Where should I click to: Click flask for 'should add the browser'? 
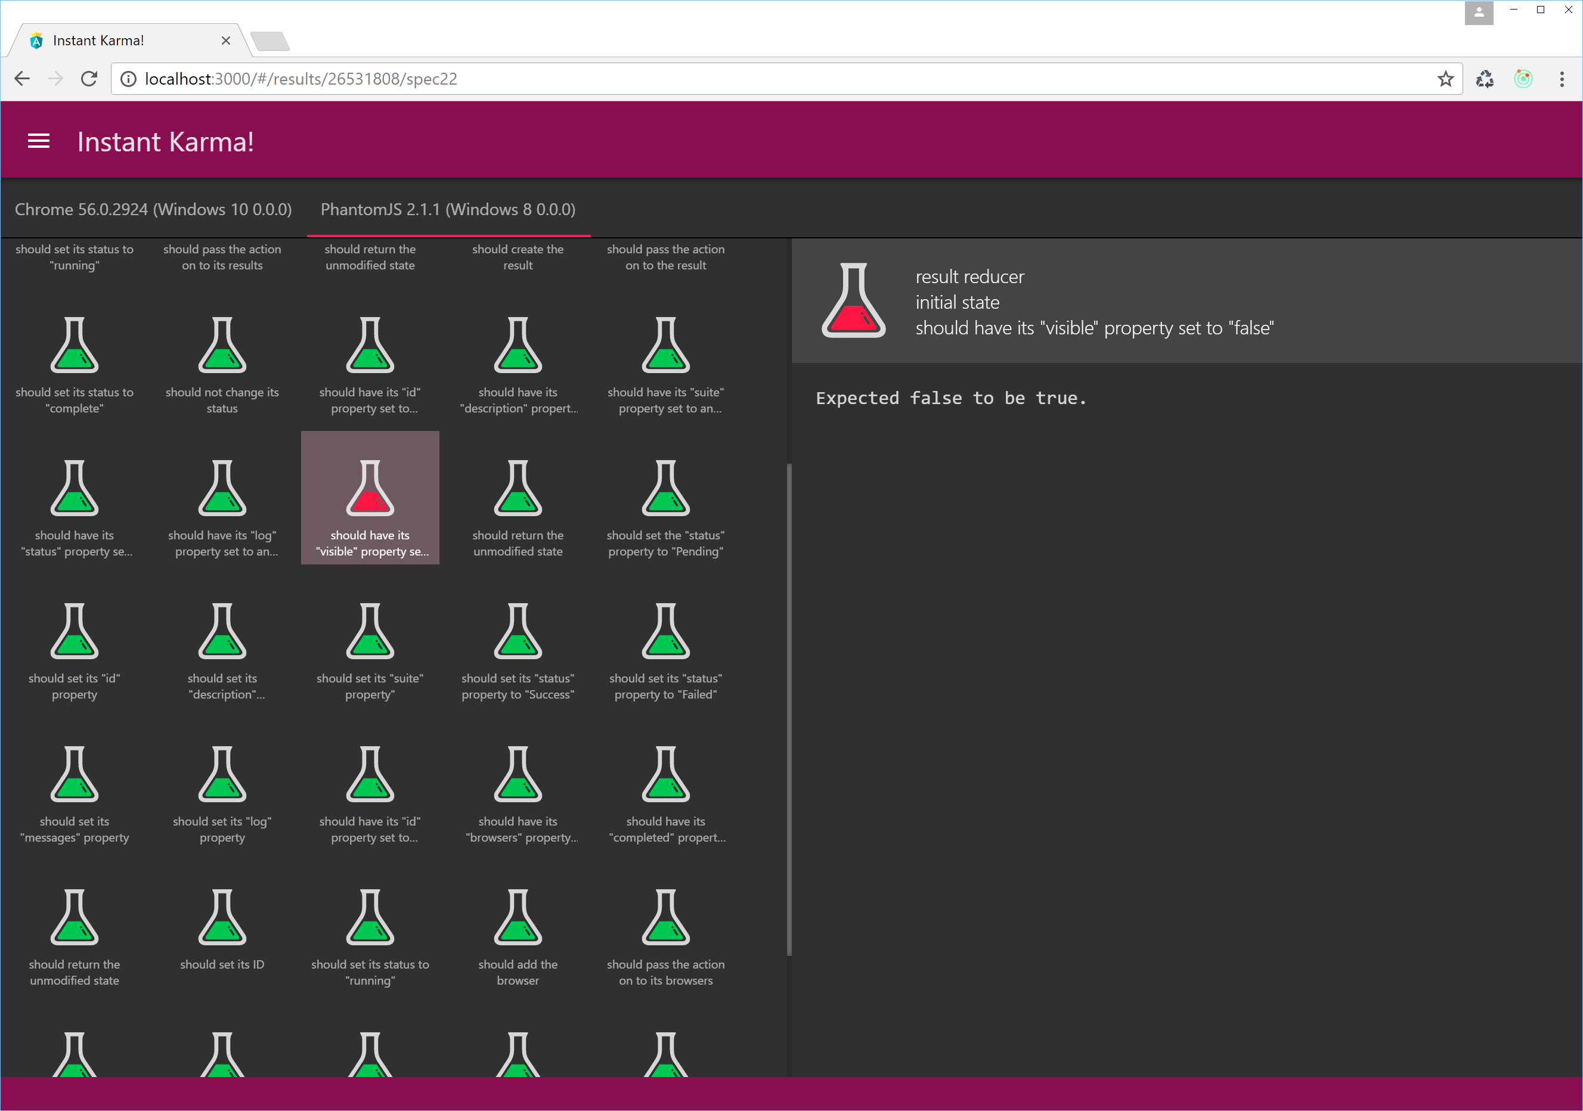pyautogui.click(x=518, y=917)
